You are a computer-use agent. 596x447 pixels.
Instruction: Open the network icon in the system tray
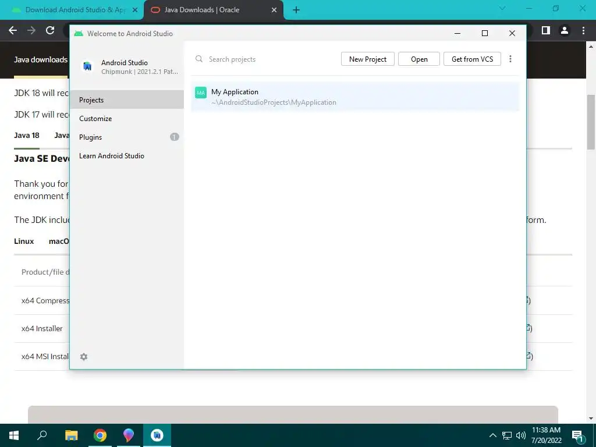pos(507,435)
